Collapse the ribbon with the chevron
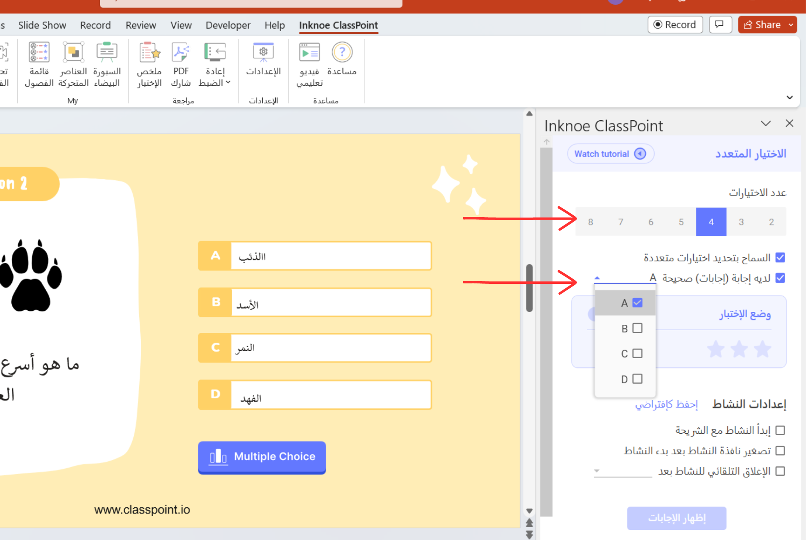This screenshot has width=806, height=540. point(790,97)
